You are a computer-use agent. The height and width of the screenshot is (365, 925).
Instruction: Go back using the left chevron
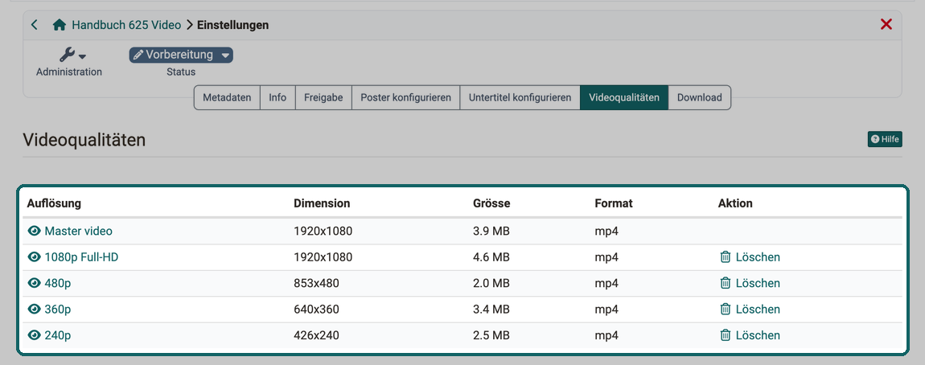pyautogui.click(x=35, y=25)
